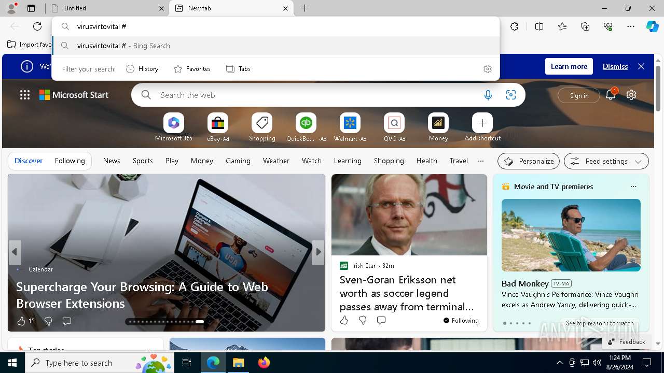The image size is (664, 373).
Task: Open Collections icon
Action: point(585,26)
